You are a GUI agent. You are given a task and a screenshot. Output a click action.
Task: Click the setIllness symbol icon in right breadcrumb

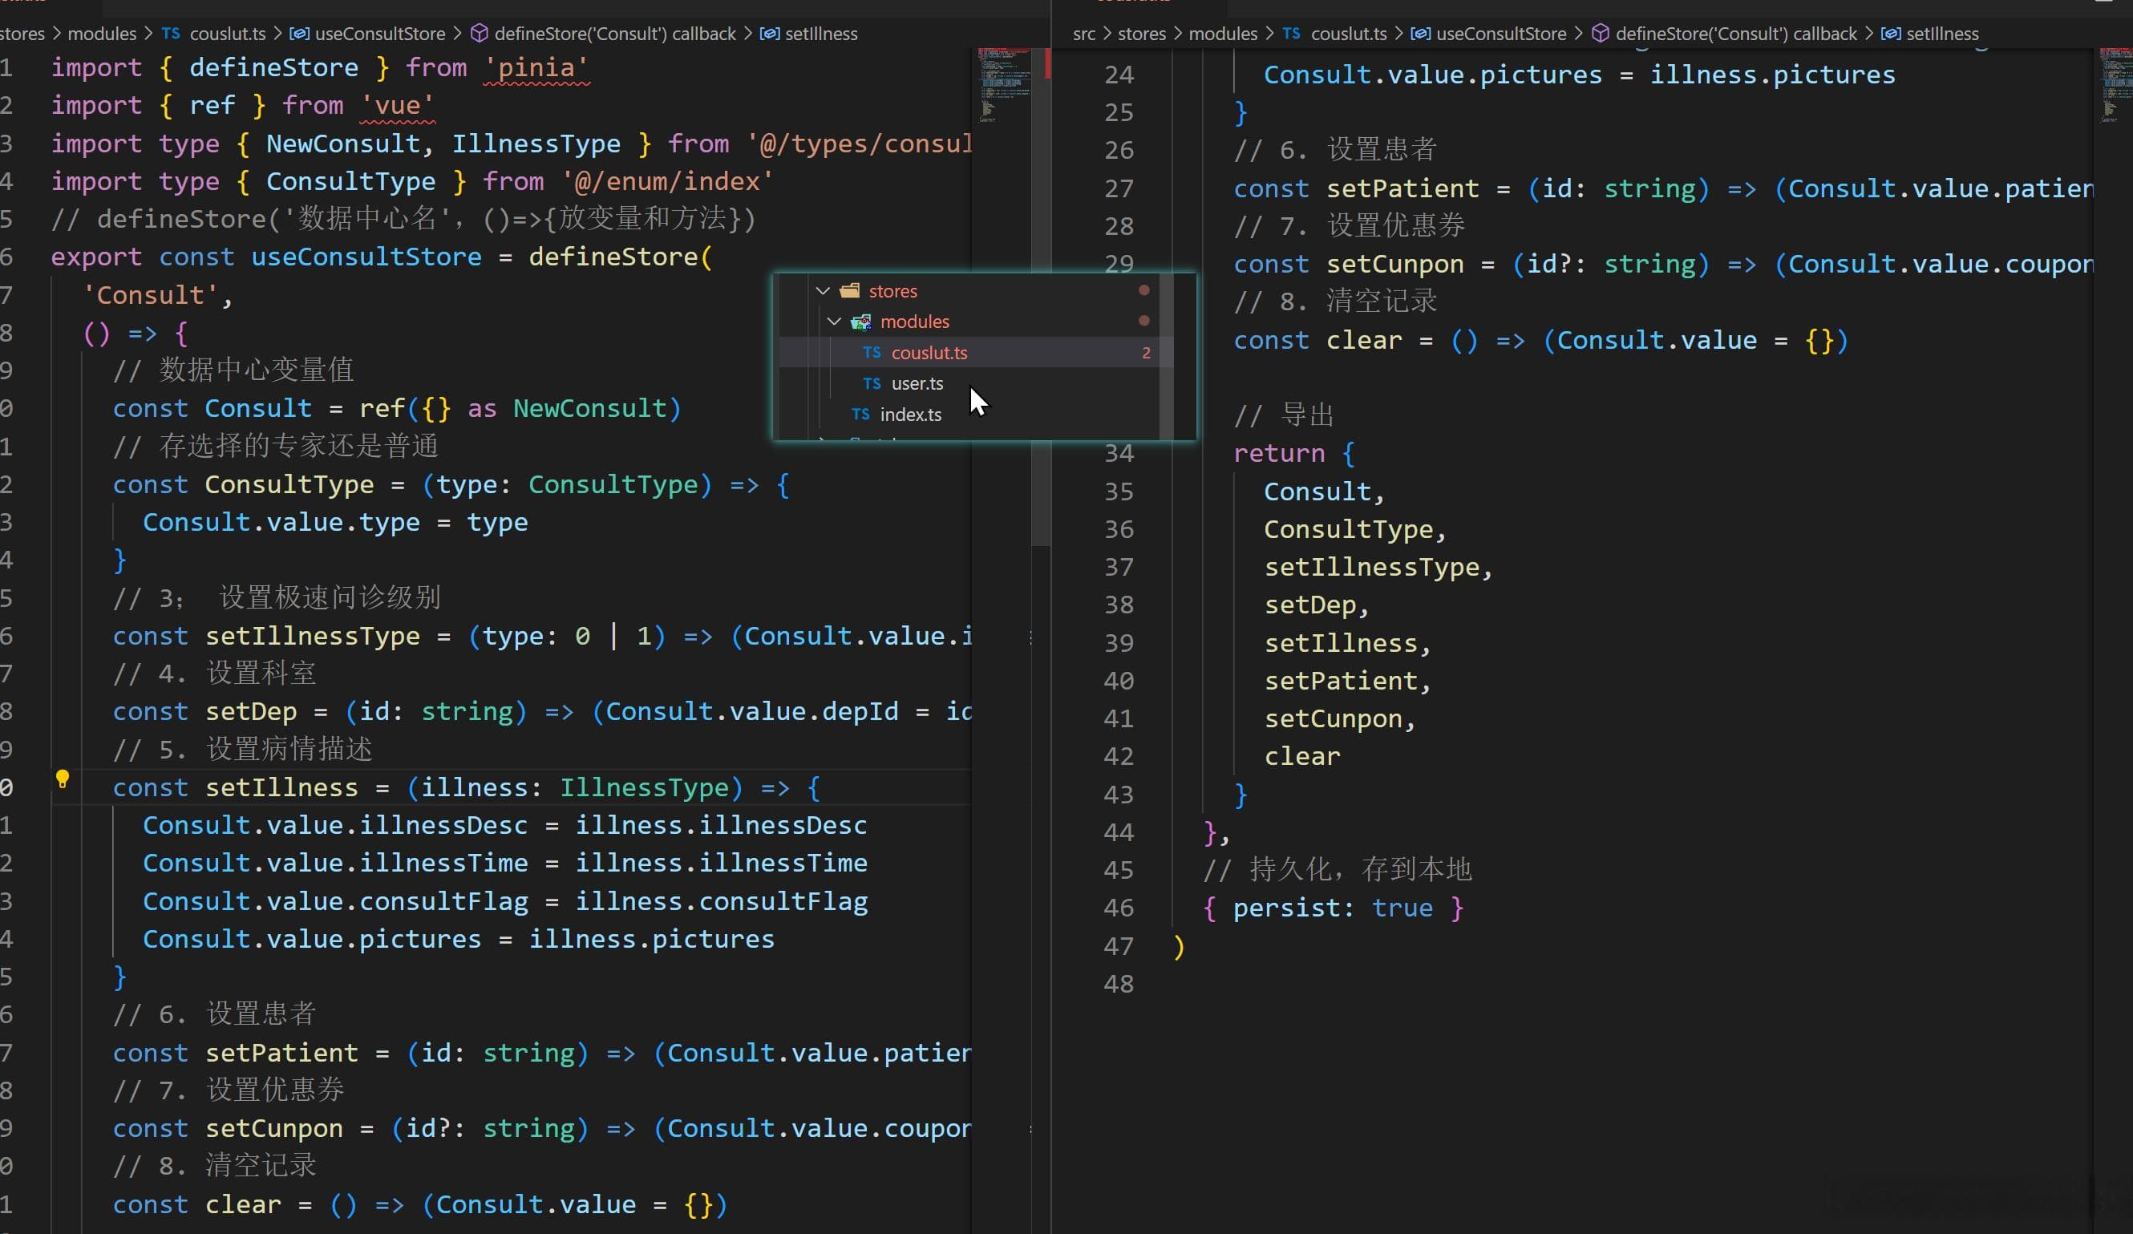(x=1890, y=34)
